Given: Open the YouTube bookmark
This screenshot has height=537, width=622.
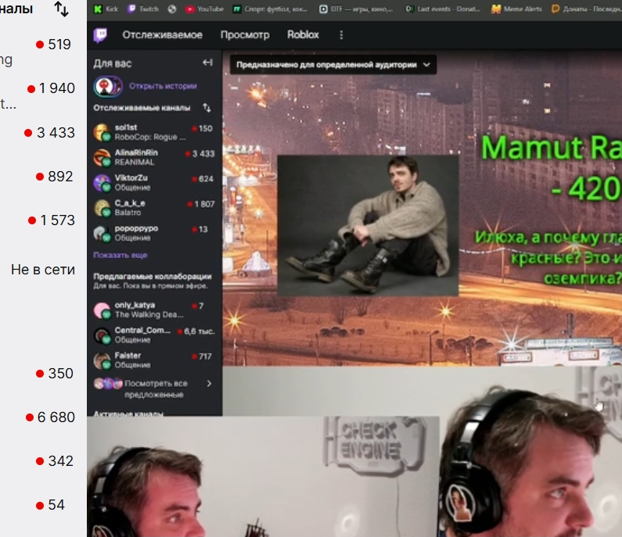Looking at the screenshot, I should click(205, 9).
